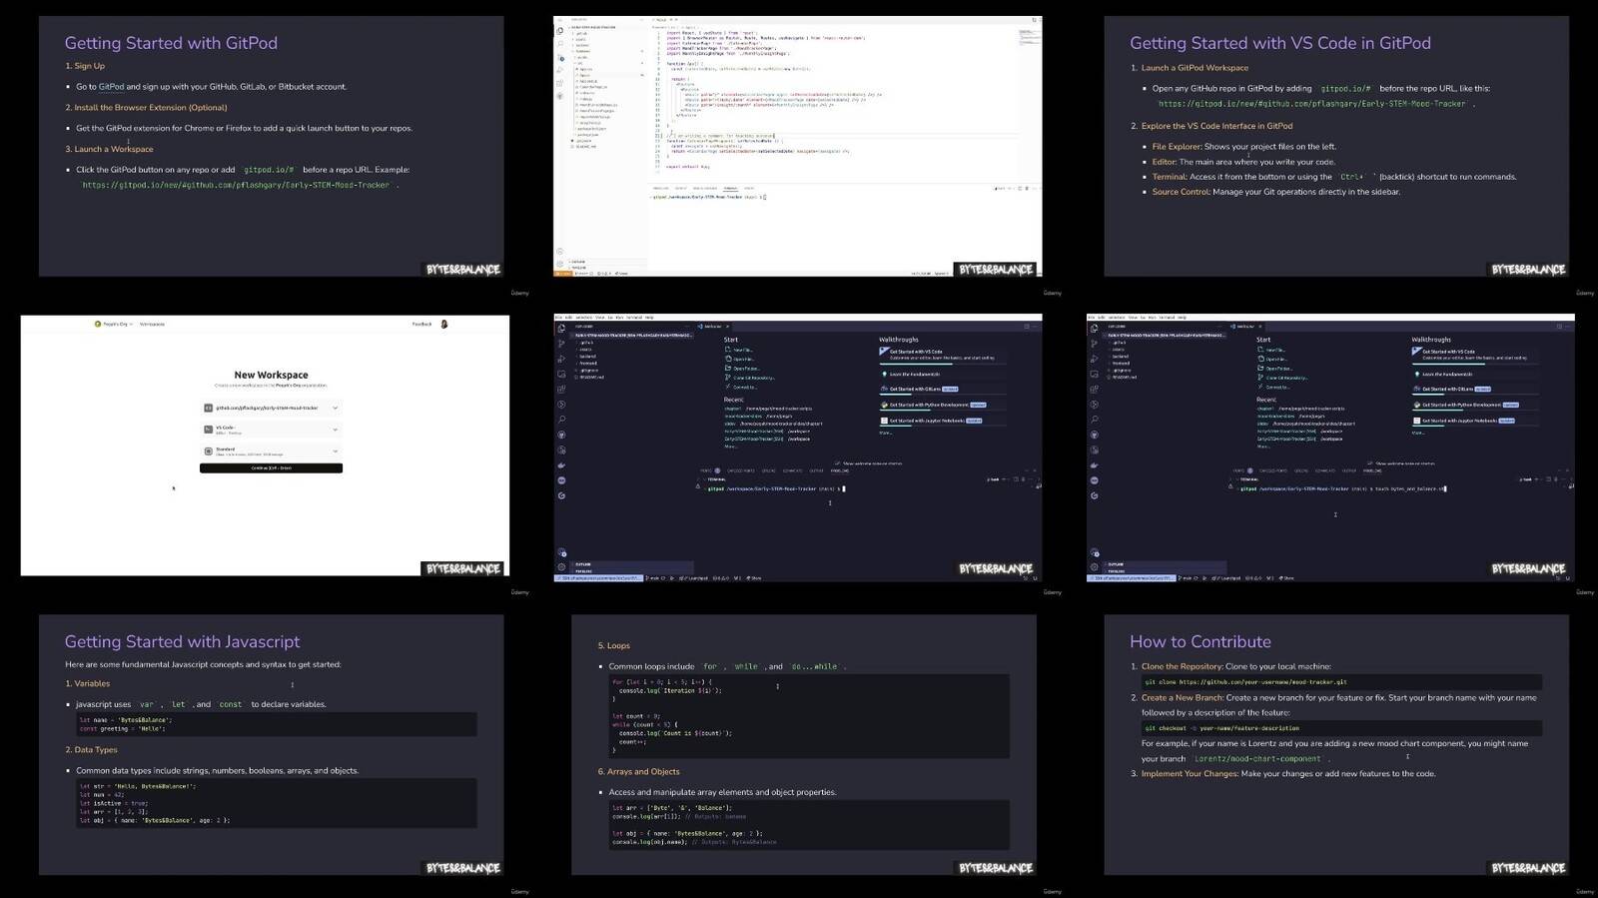Select README.md in center thumbnail's Explorer tree
The image size is (1598, 898).
[590, 378]
